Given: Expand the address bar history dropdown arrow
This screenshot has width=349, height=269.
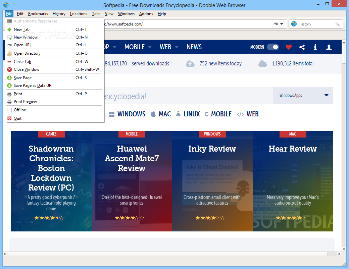Looking at the screenshot, I should (x=282, y=24).
